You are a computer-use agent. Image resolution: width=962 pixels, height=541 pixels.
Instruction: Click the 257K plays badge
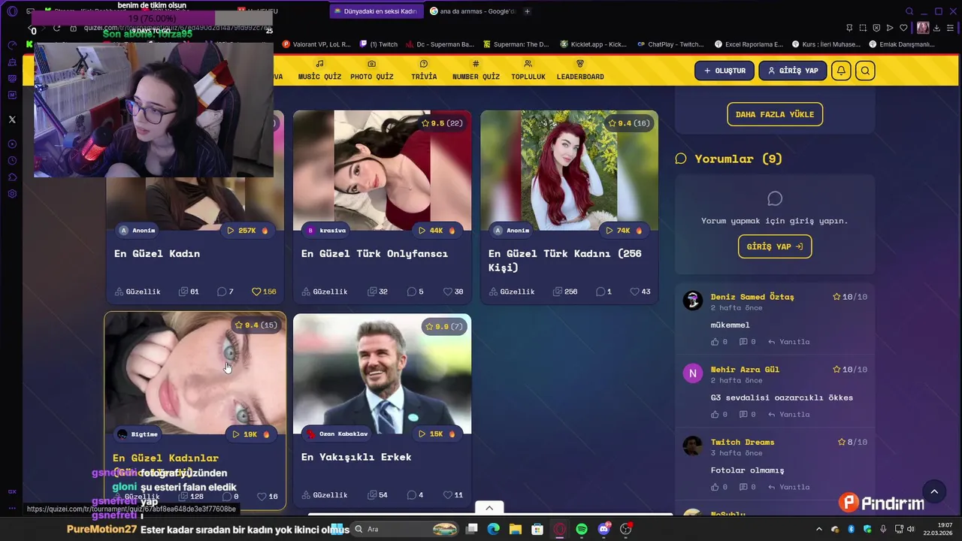click(x=248, y=231)
